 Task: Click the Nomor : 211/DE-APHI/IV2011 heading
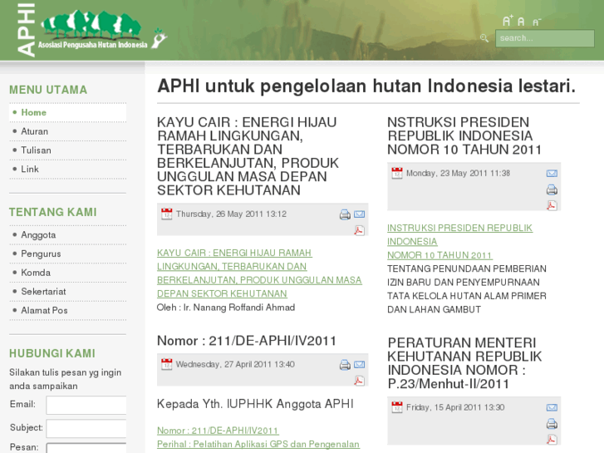tap(247, 341)
